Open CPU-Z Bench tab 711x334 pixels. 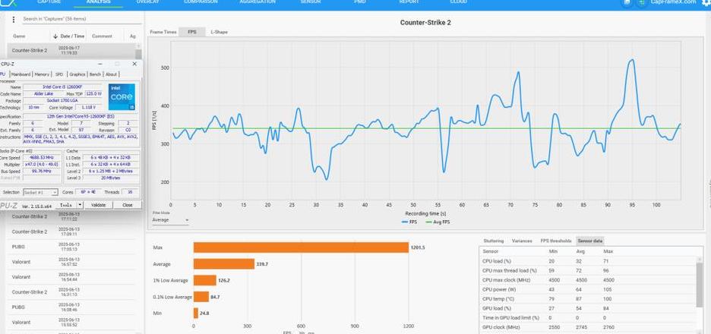pyautogui.click(x=95, y=74)
